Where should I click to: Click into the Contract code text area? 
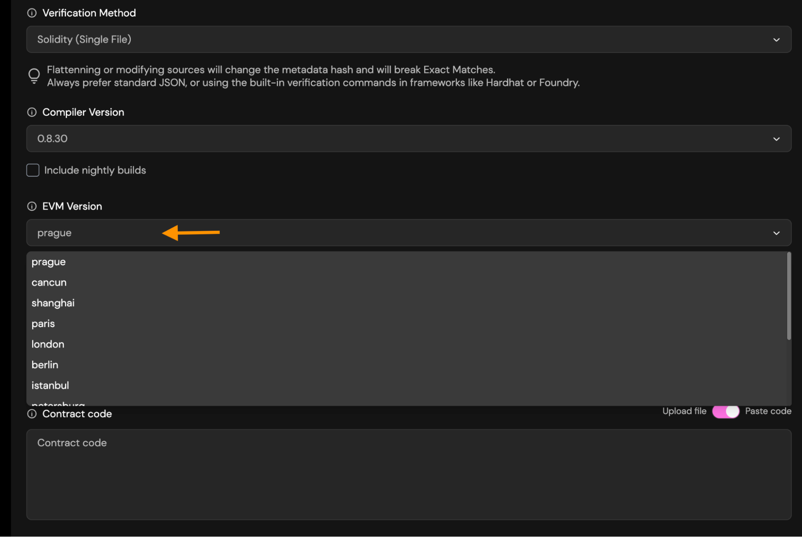point(408,474)
